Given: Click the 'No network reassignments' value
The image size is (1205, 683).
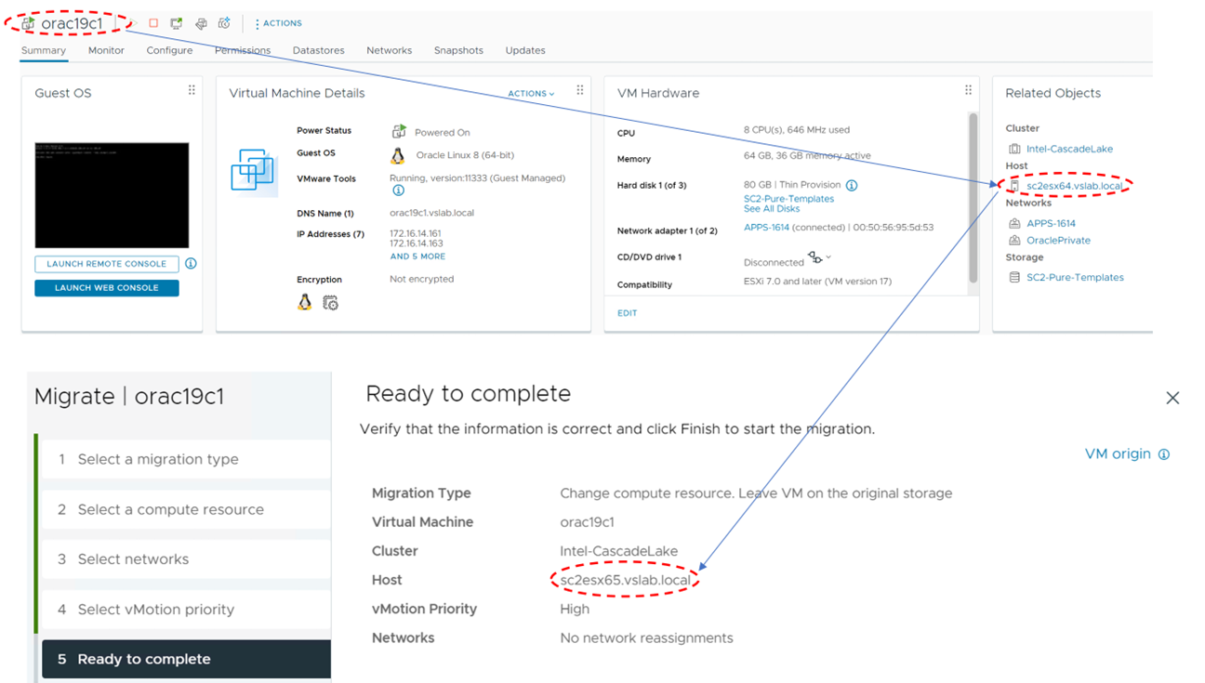Looking at the screenshot, I should 646,638.
